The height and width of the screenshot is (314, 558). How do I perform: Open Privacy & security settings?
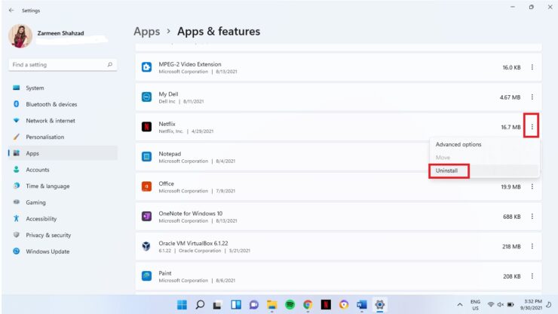click(x=63, y=235)
